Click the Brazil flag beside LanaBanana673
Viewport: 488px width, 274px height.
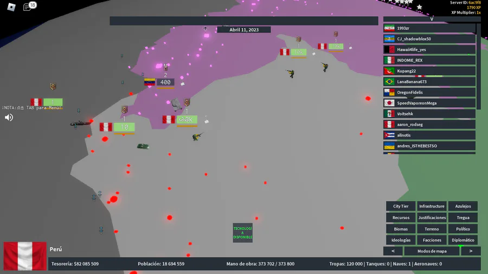(389, 82)
